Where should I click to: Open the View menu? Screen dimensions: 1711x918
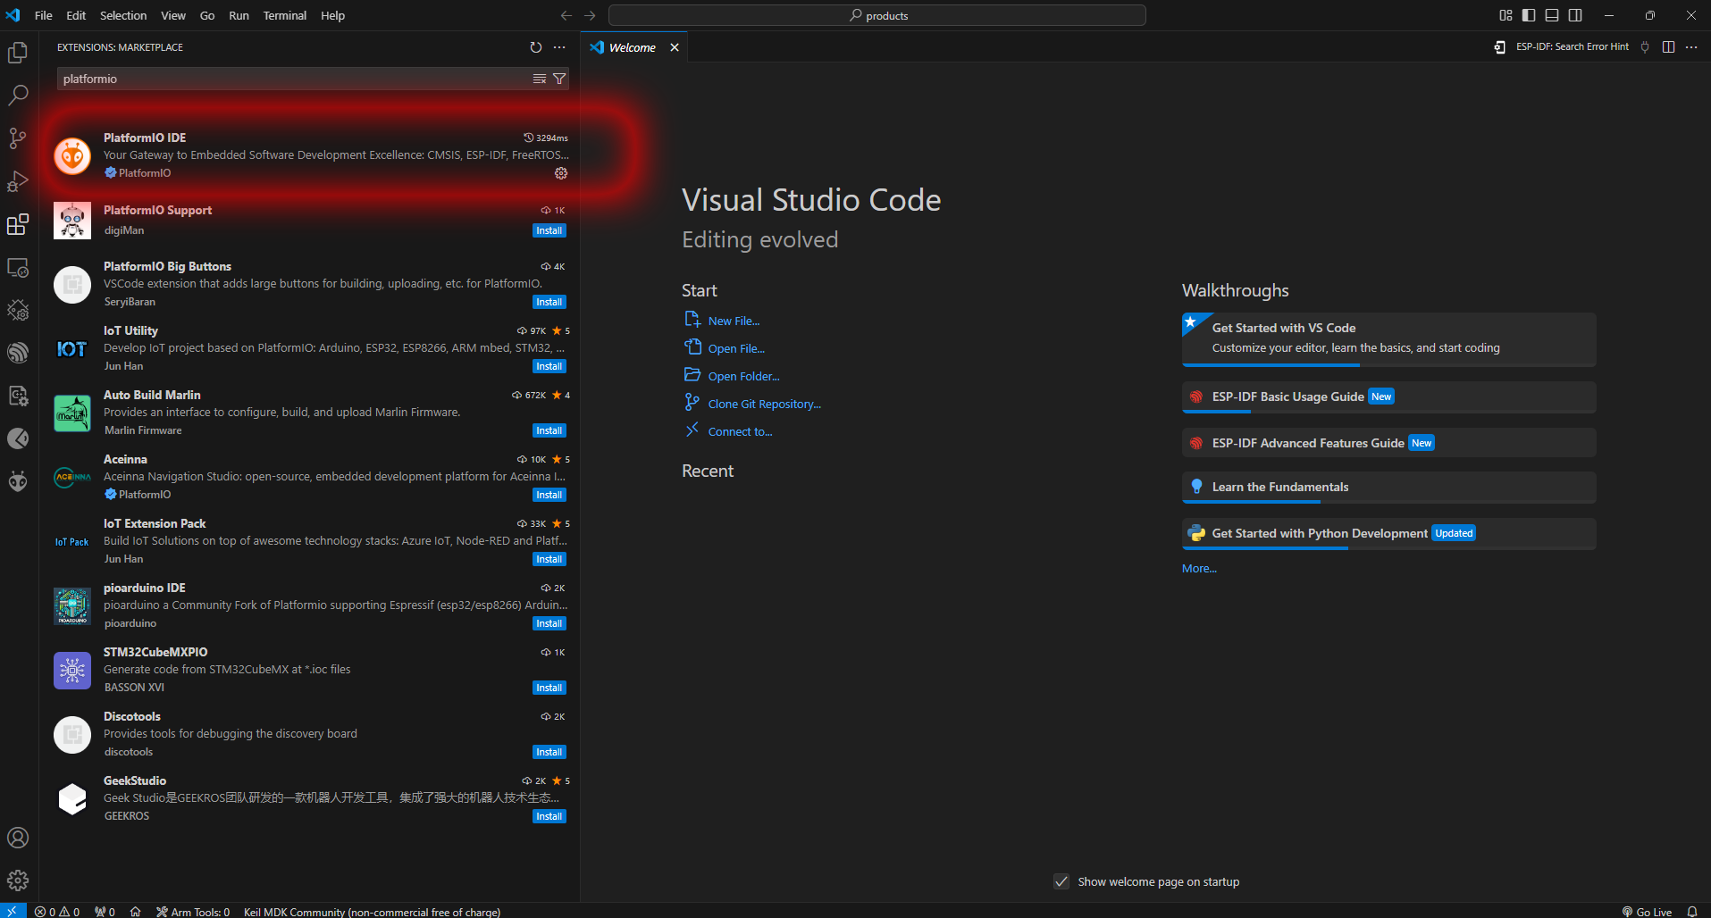click(x=173, y=15)
